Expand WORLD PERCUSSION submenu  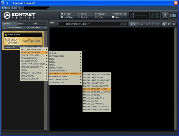[34, 79]
